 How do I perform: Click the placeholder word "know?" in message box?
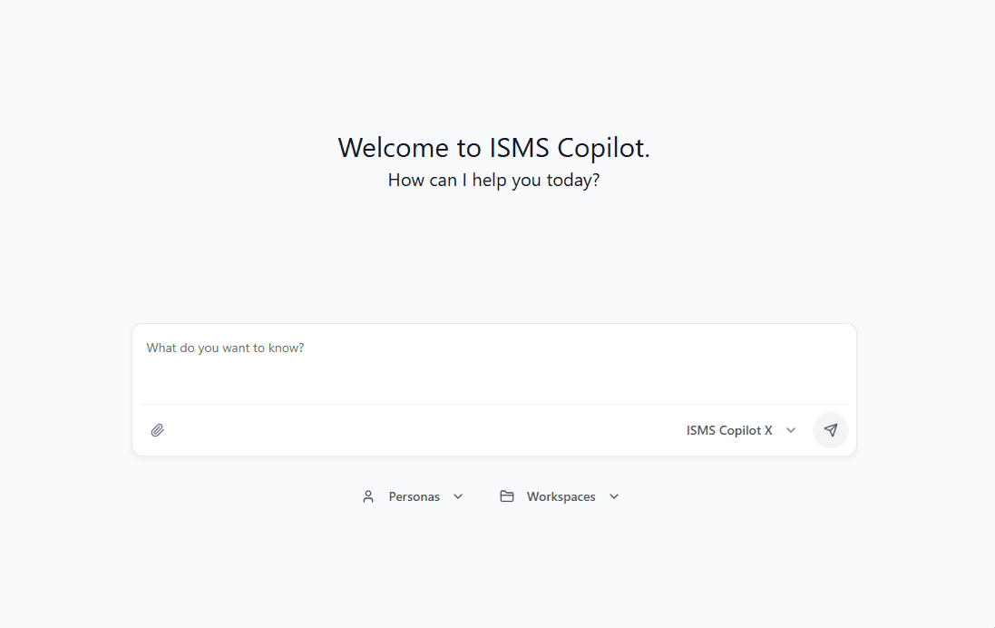pos(288,348)
